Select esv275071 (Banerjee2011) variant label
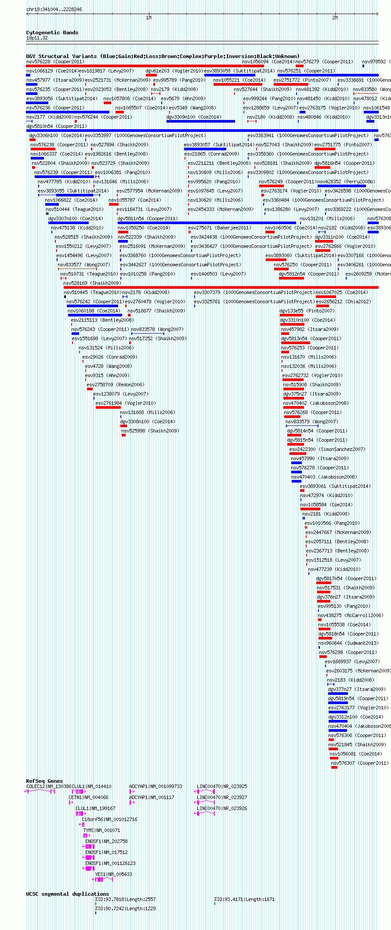The width and height of the screenshot is (391, 930). coord(220,228)
